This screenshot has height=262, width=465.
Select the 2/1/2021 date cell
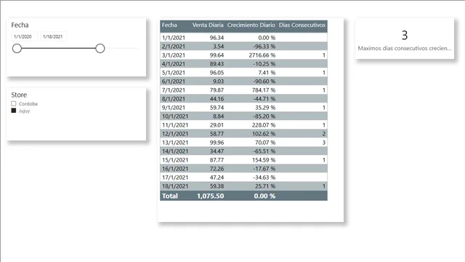174,47
